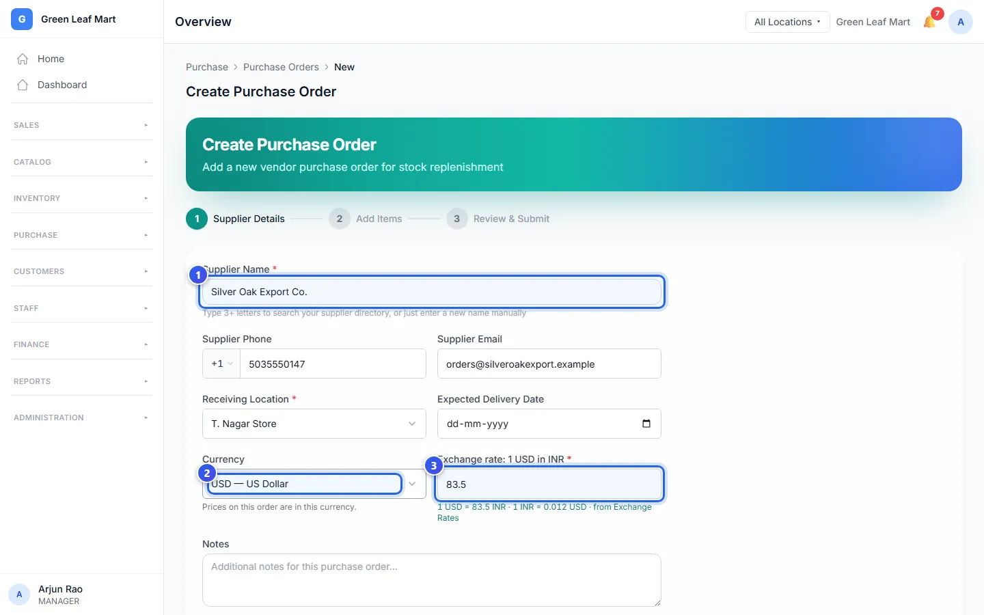Click the 'Prices on this order are in this currency.' hint

click(x=279, y=507)
